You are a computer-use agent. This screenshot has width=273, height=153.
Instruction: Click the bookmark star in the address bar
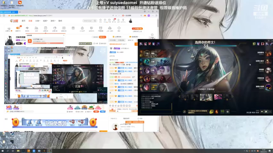9,16
